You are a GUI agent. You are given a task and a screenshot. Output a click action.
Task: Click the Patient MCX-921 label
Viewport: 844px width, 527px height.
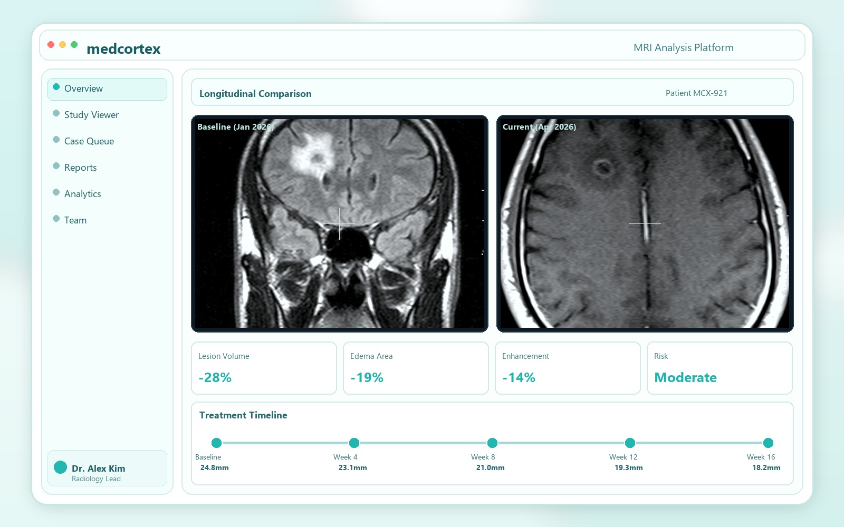point(697,93)
